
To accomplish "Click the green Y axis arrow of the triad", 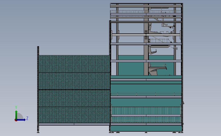I will pos(16,115).
